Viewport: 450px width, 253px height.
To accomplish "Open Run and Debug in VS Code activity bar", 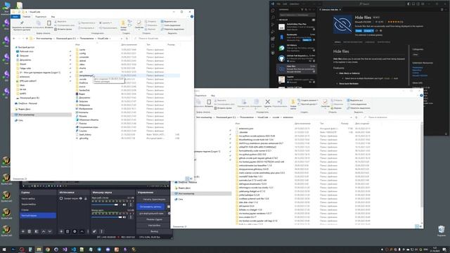I will coord(273,32).
